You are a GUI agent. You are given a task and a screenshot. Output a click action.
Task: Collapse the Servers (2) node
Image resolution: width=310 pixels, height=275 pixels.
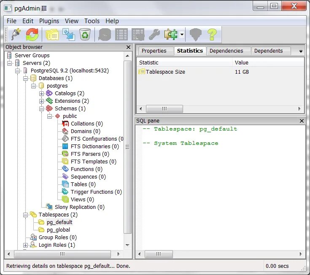[9, 63]
